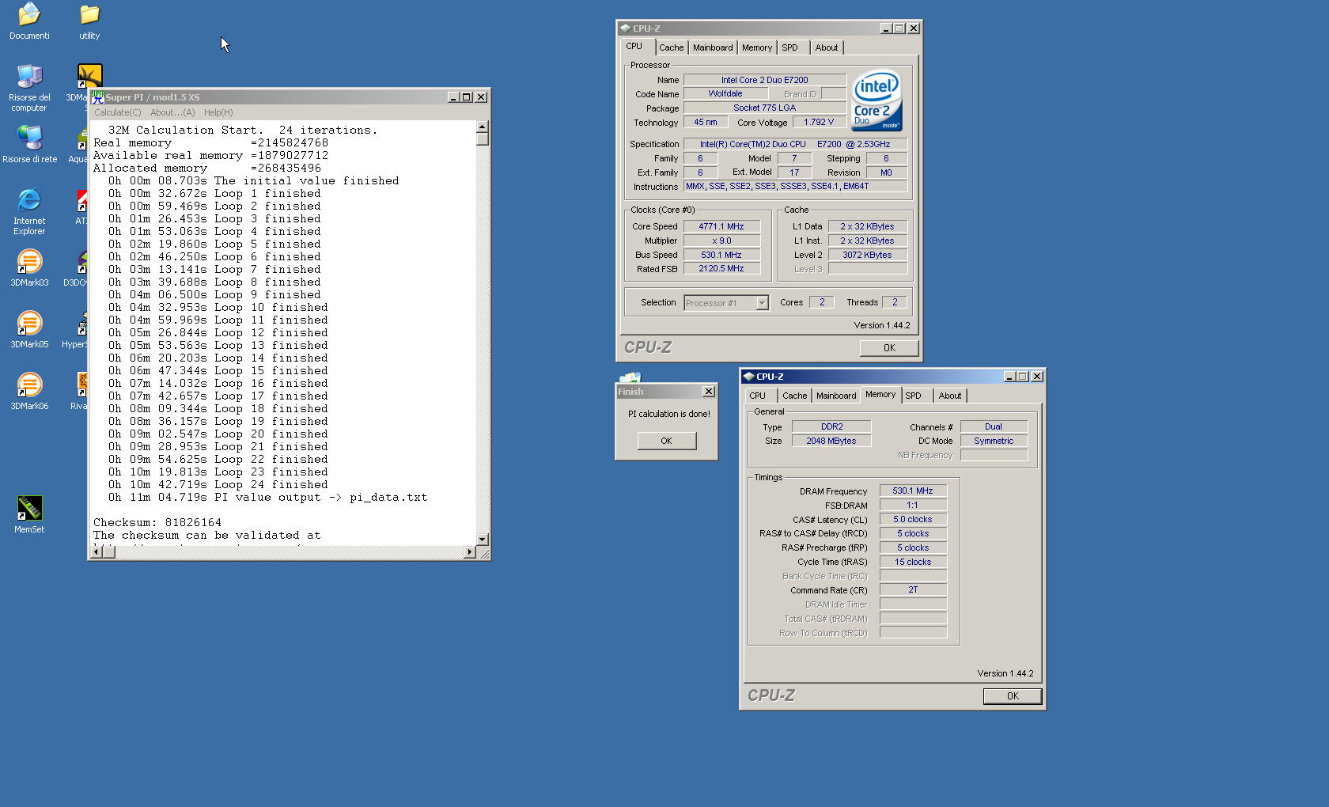Click scroll right arrow in Super PI
The image size is (1329, 807).
[470, 552]
